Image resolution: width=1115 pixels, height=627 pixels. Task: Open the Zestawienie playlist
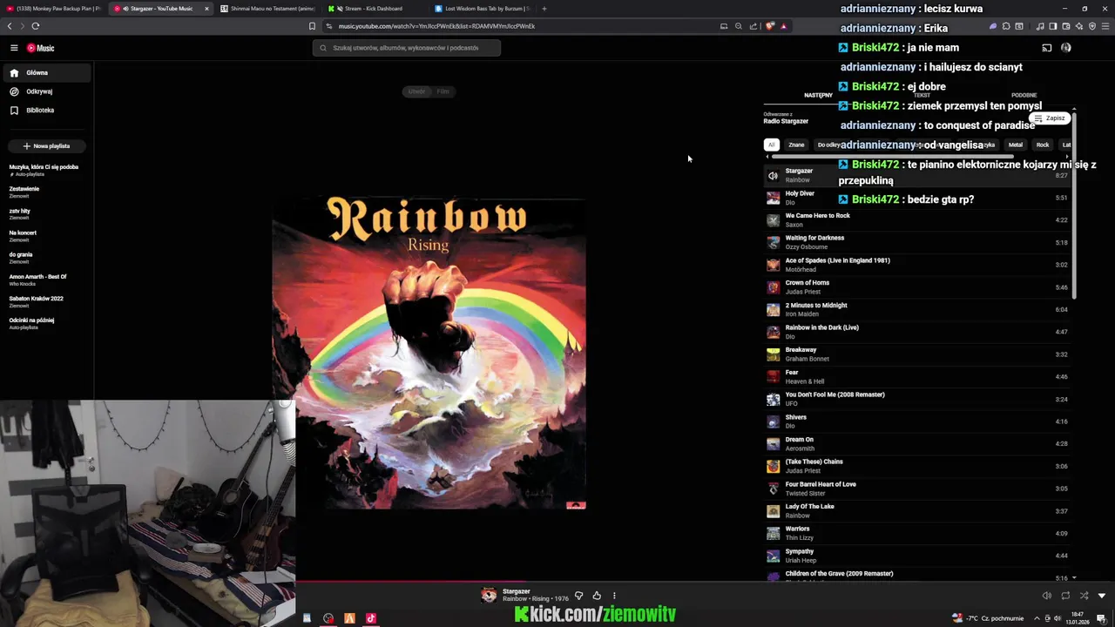[x=24, y=192]
